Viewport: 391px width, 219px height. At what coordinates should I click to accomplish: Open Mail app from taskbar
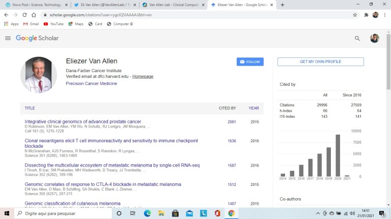189,213
